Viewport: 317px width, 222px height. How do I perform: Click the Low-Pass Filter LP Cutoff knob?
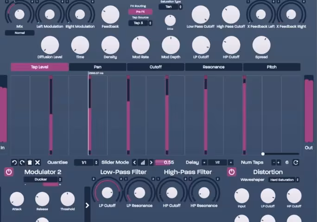click(107, 193)
